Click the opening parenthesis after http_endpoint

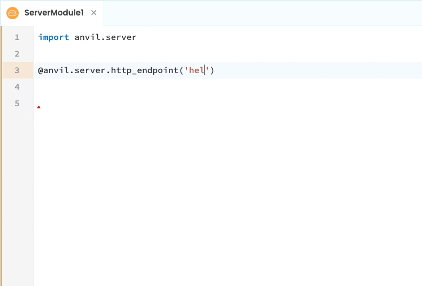point(181,70)
